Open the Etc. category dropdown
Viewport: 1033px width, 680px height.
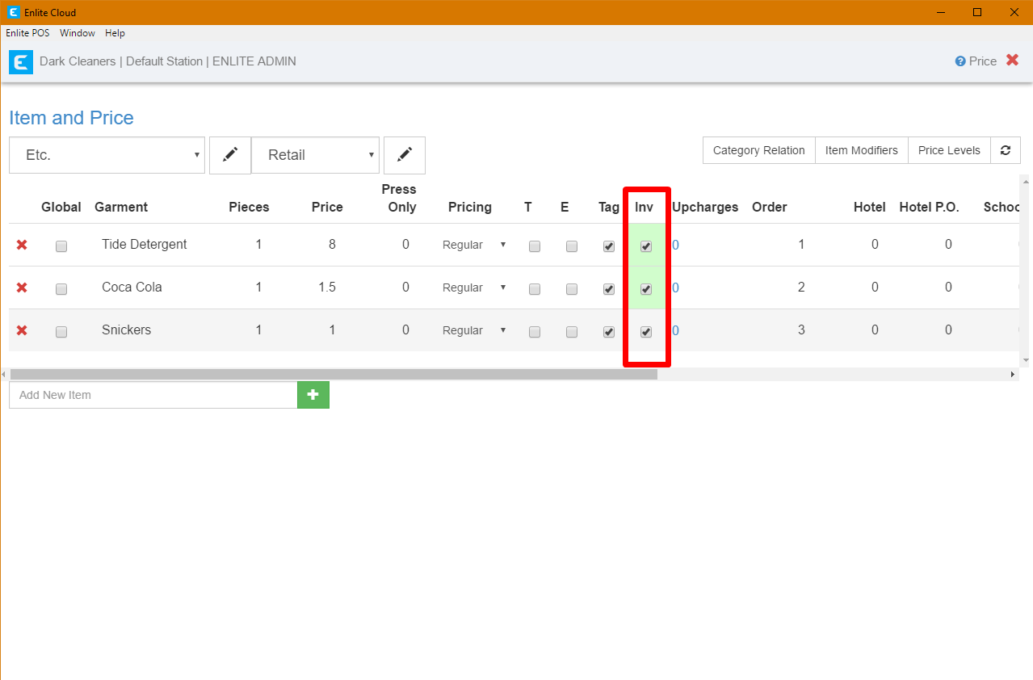107,155
